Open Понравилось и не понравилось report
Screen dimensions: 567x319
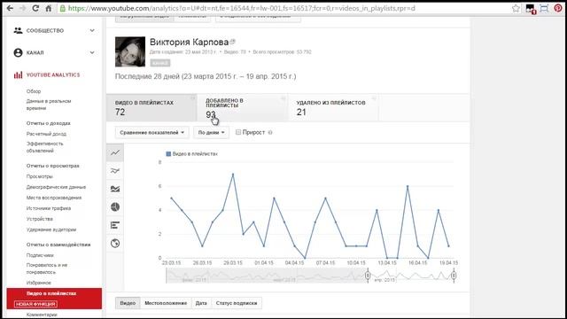47,268
